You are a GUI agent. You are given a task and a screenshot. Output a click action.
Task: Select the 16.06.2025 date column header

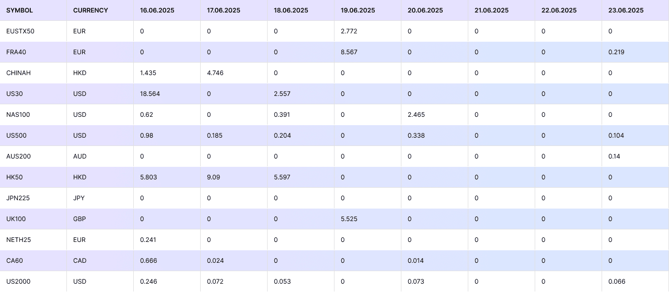click(157, 10)
